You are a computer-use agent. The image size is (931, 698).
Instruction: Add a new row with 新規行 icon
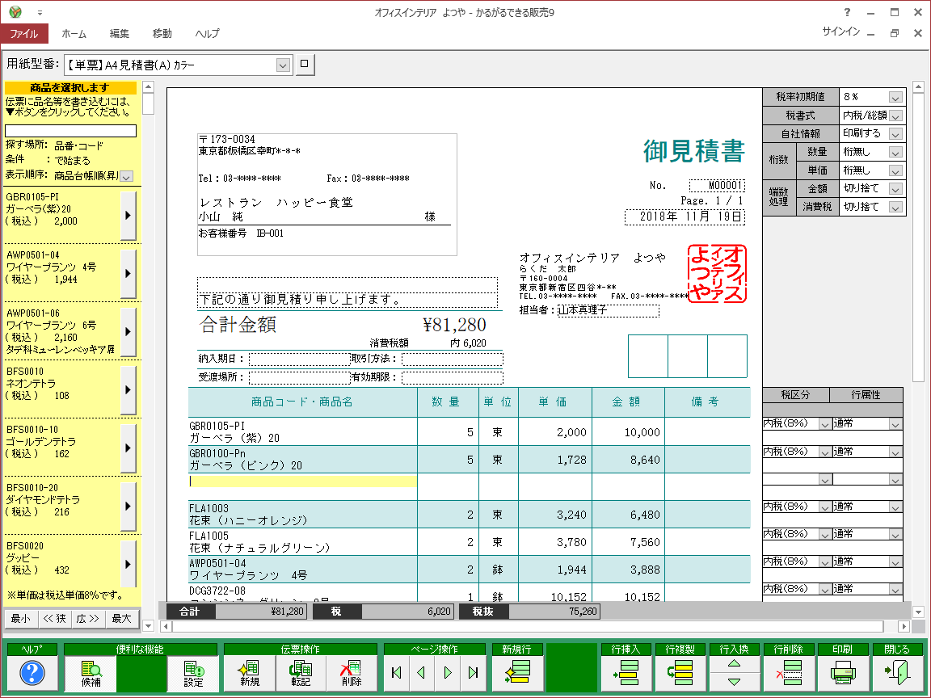(x=517, y=673)
